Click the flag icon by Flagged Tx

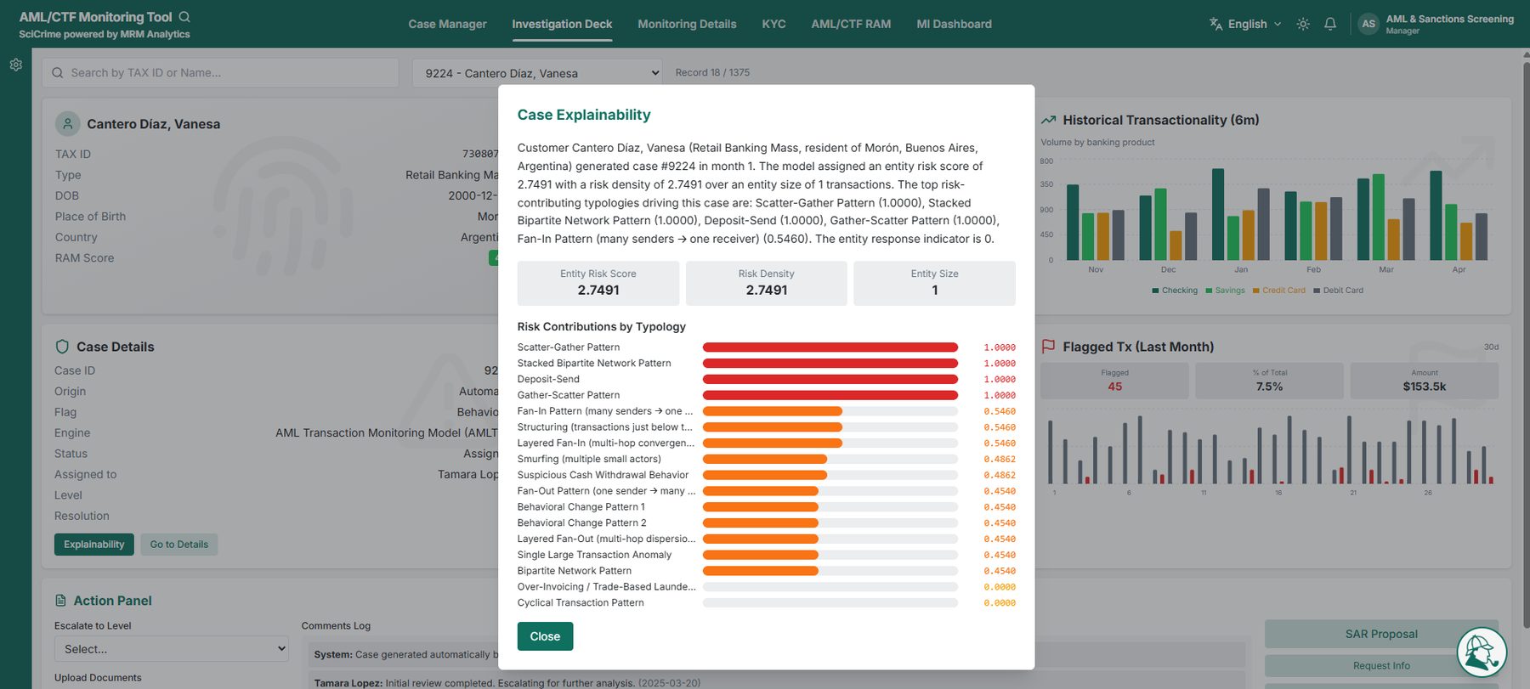(x=1048, y=347)
